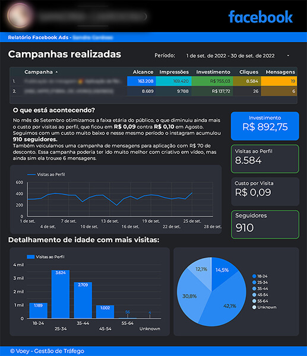Screen dimensions: 307x356
Task: Click the Detalhamento de idade com mais visitas heading
Action: [84, 240]
